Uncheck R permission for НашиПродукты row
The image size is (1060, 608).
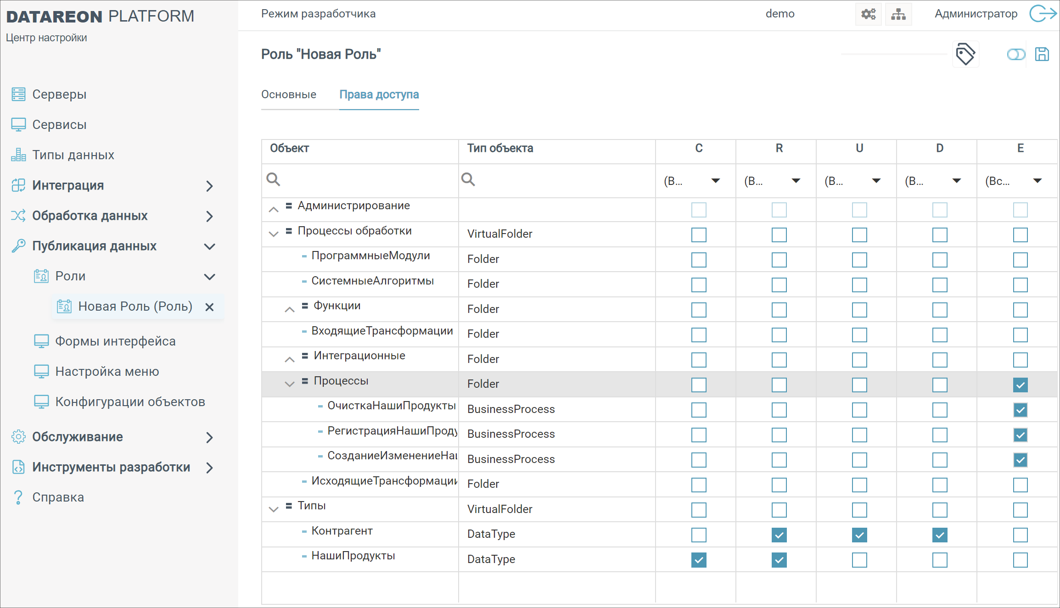pos(779,560)
